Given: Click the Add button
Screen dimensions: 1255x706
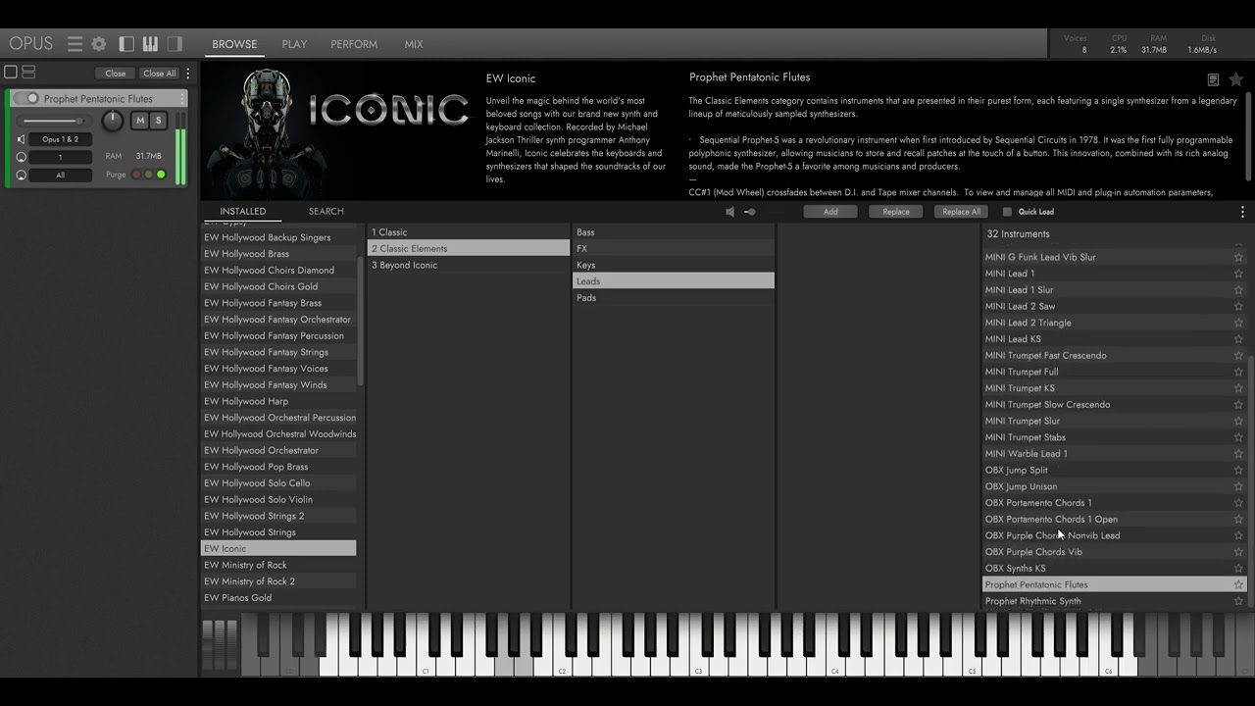Looking at the screenshot, I should click(830, 212).
